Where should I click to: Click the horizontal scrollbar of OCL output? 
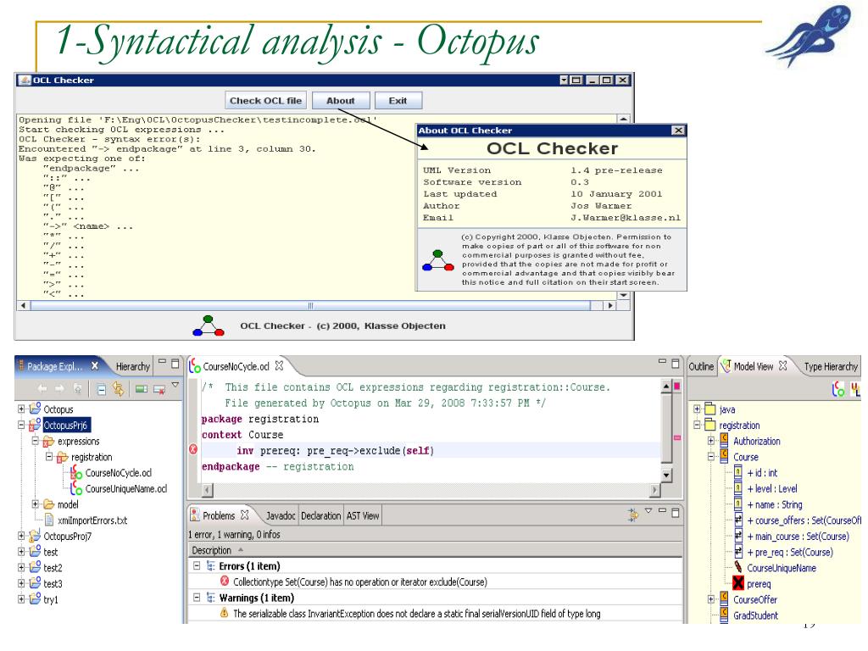point(310,305)
